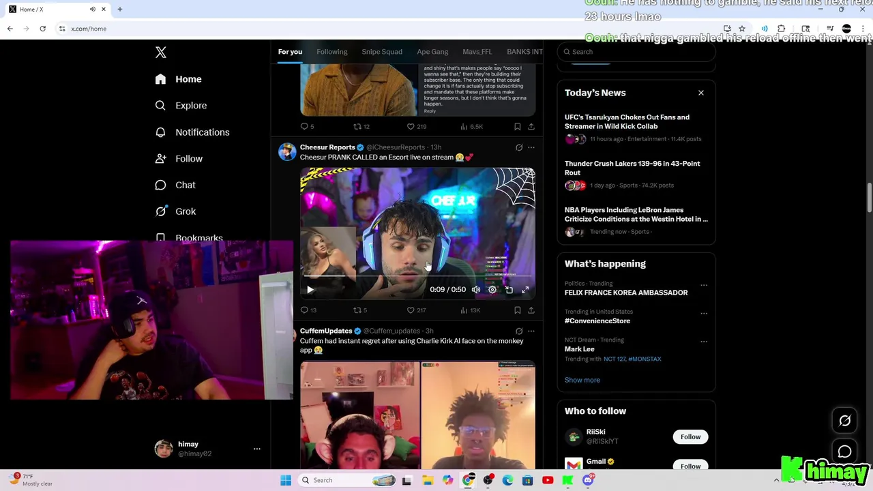The image size is (873, 491).
Task: Open more menu on Cheesur Reports post
Action: click(x=531, y=147)
